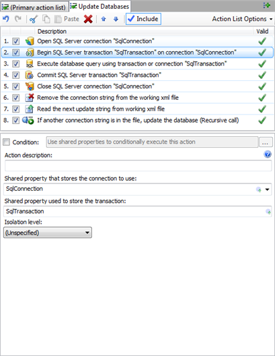Screen dimensions: 275x356
Task: Click the ellipsis button next to Condition
Action: click(x=266, y=142)
